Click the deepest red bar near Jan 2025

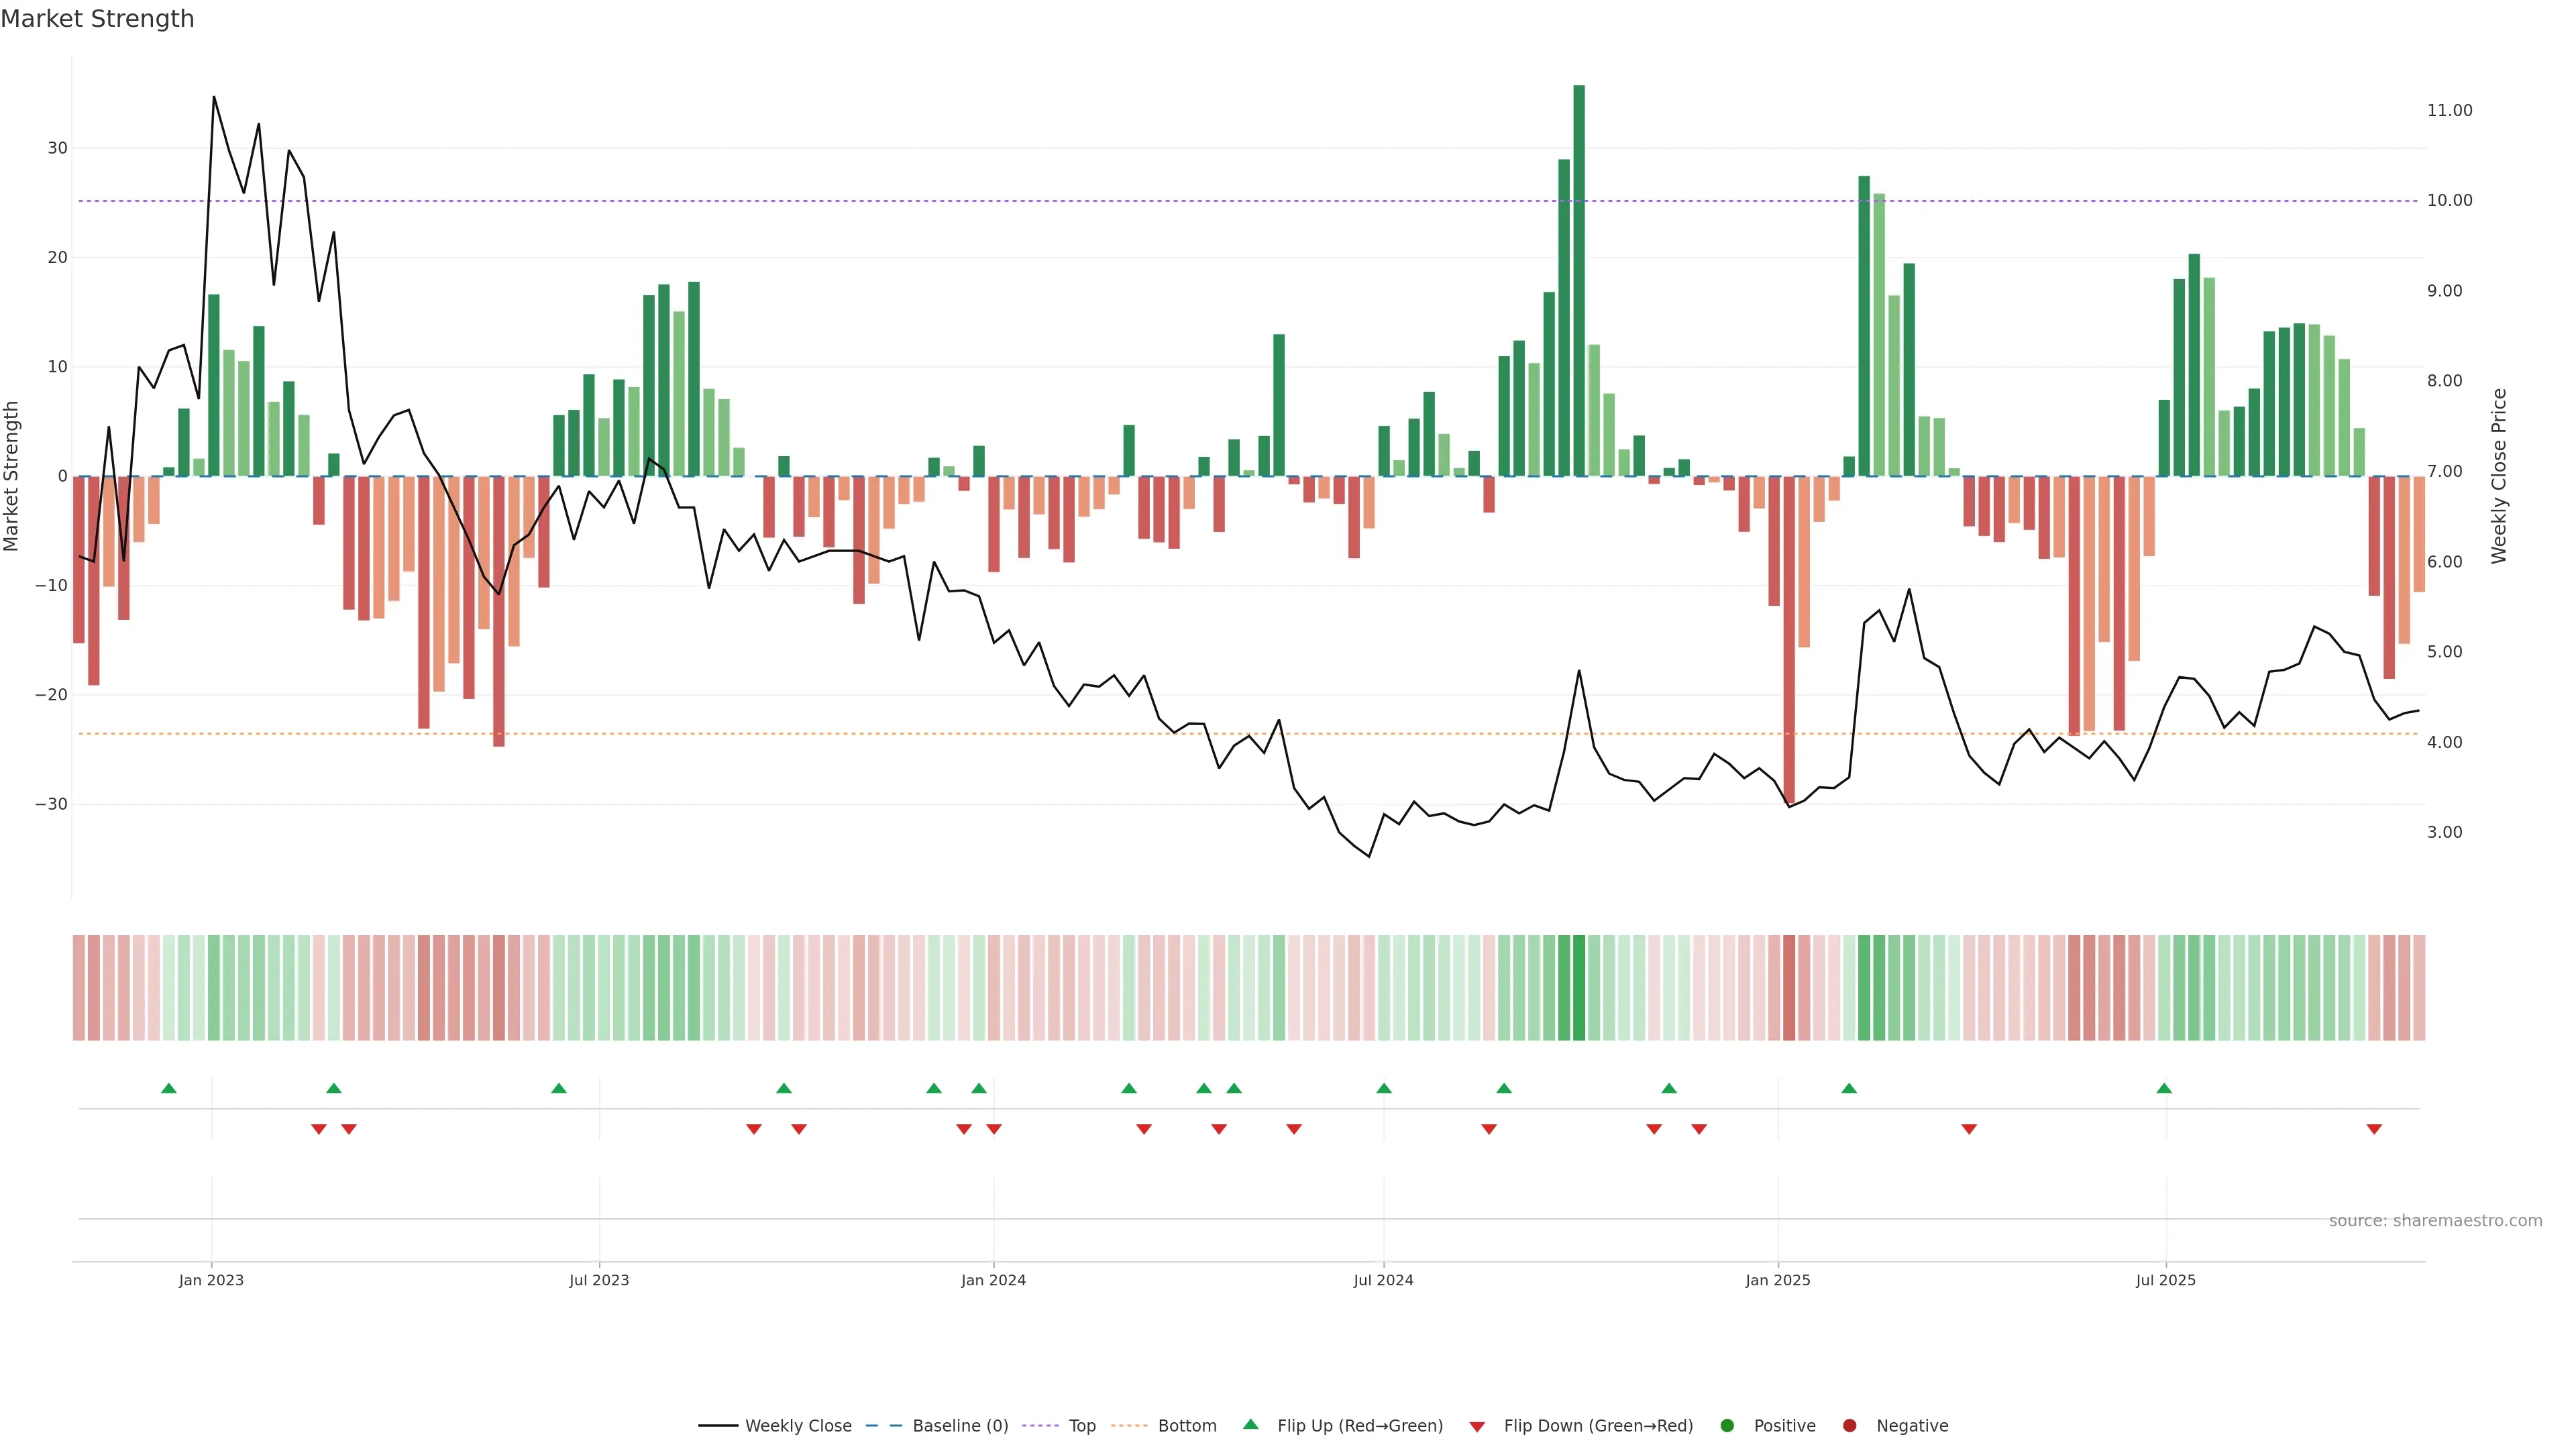coord(1789,640)
